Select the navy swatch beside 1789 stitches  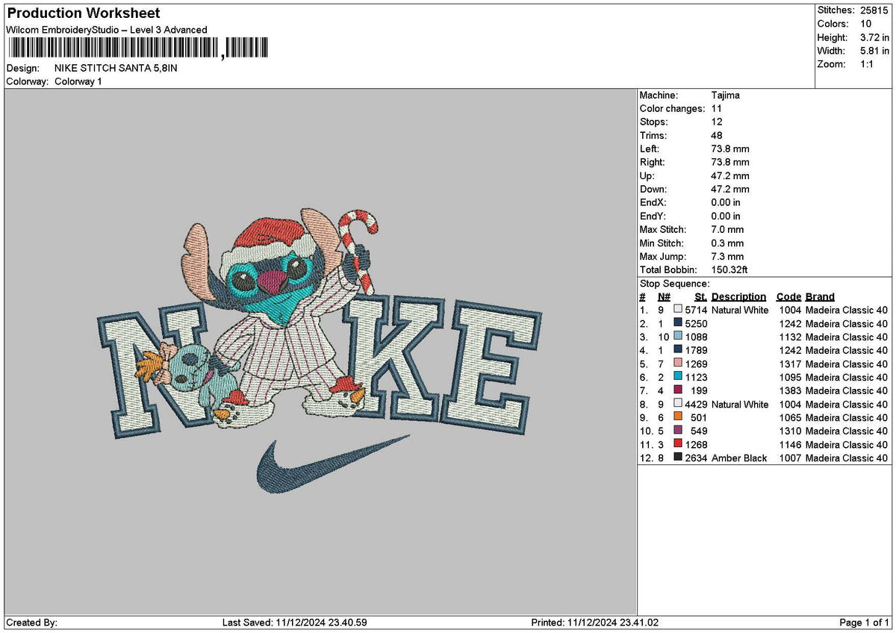click(x=678, y=349)
